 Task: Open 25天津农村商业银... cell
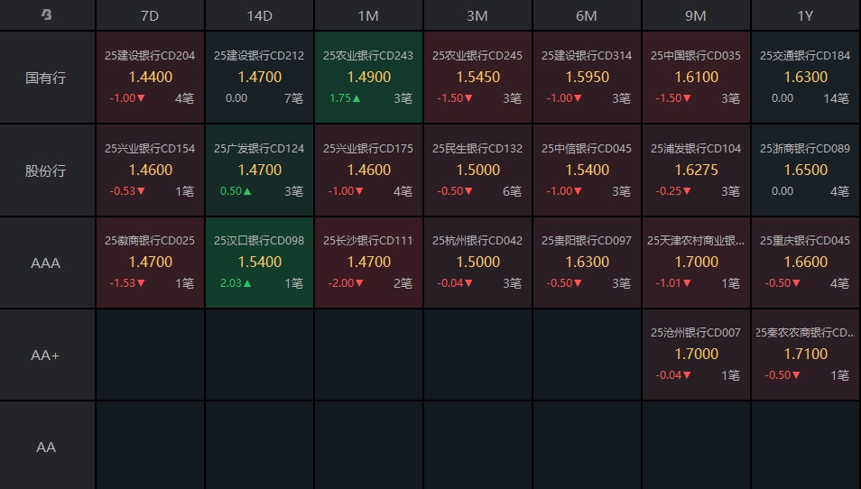pos(696,263)
